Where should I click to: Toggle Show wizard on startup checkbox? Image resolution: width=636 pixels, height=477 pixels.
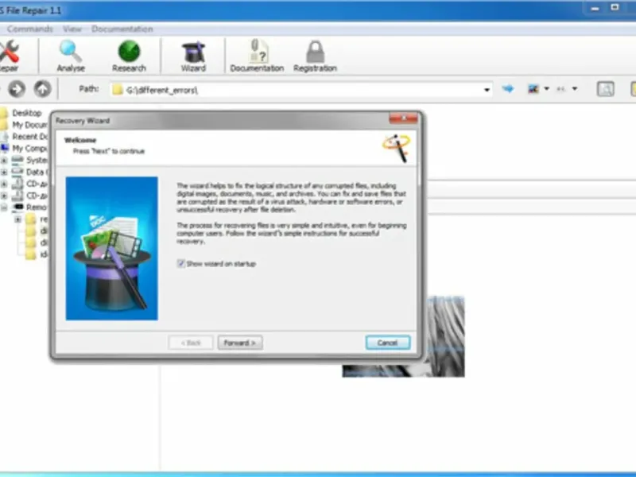181,264
